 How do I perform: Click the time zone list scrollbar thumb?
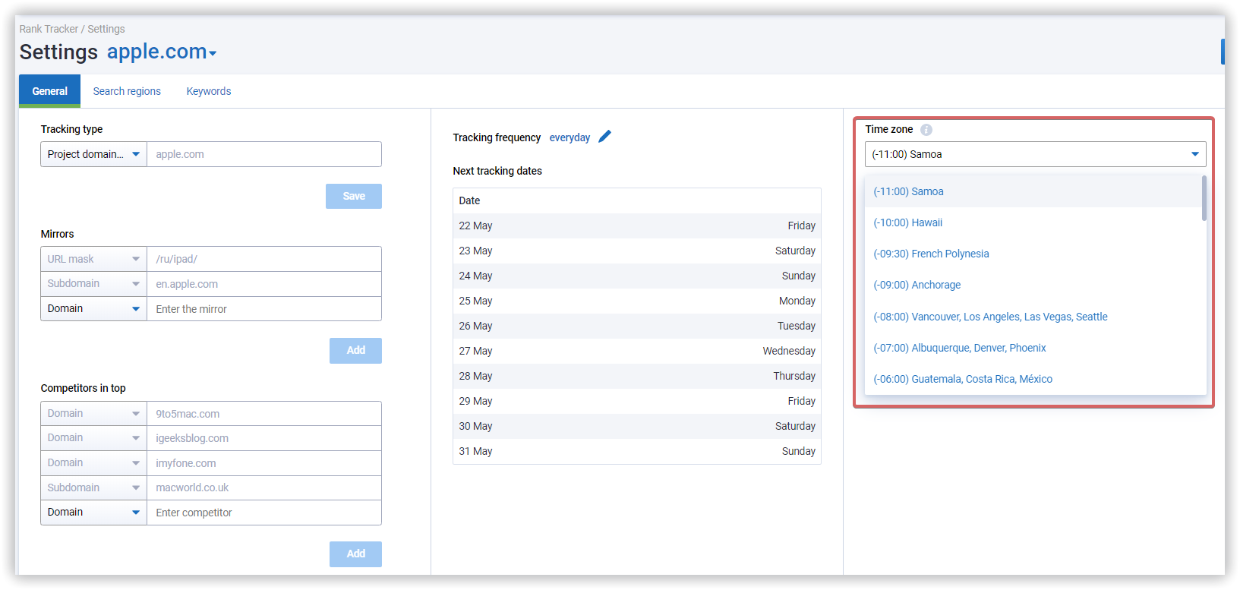pos(1204,198)
